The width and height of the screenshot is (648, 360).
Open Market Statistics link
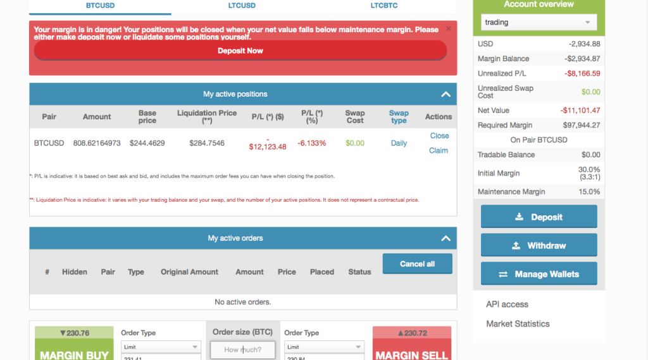coord(518,324)
